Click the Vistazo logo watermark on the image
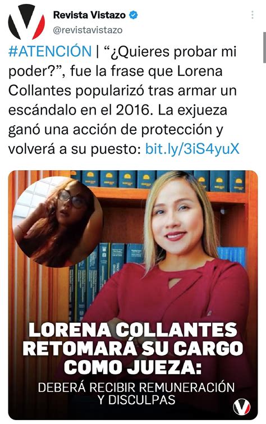This screenshot has width=266, height=424. [242, 407]
